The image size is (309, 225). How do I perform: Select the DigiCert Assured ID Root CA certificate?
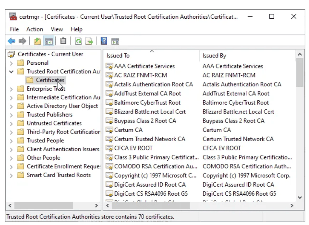150,185
